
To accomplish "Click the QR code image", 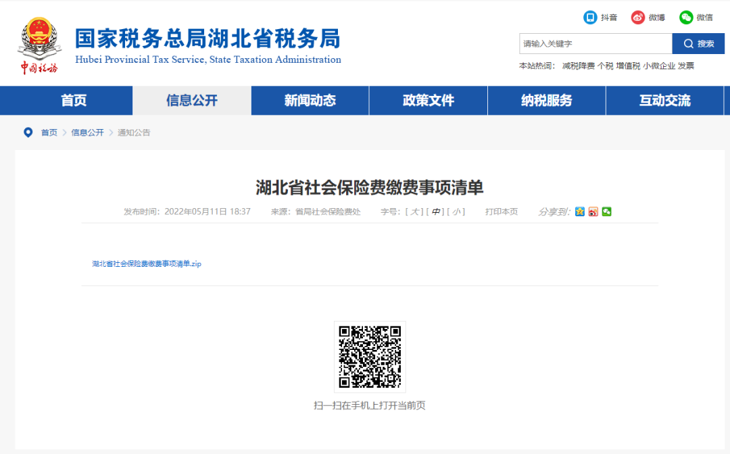I will pyautogui.click(x=370, y=357).
